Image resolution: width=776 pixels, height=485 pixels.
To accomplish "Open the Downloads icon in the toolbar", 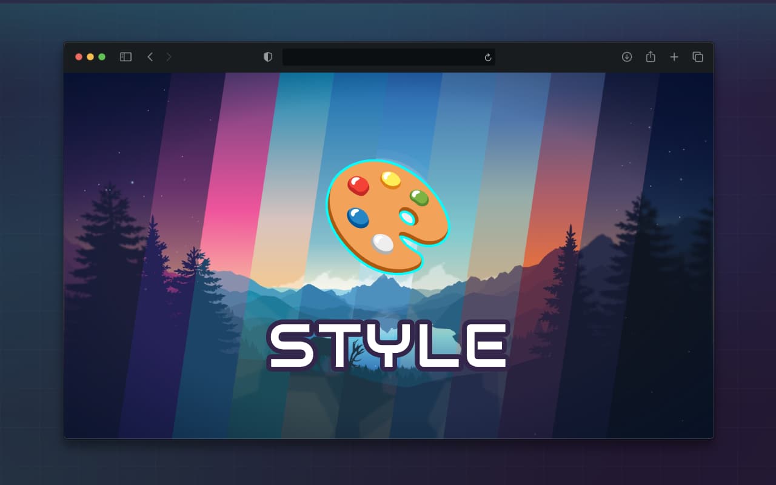I will (627, 56).
